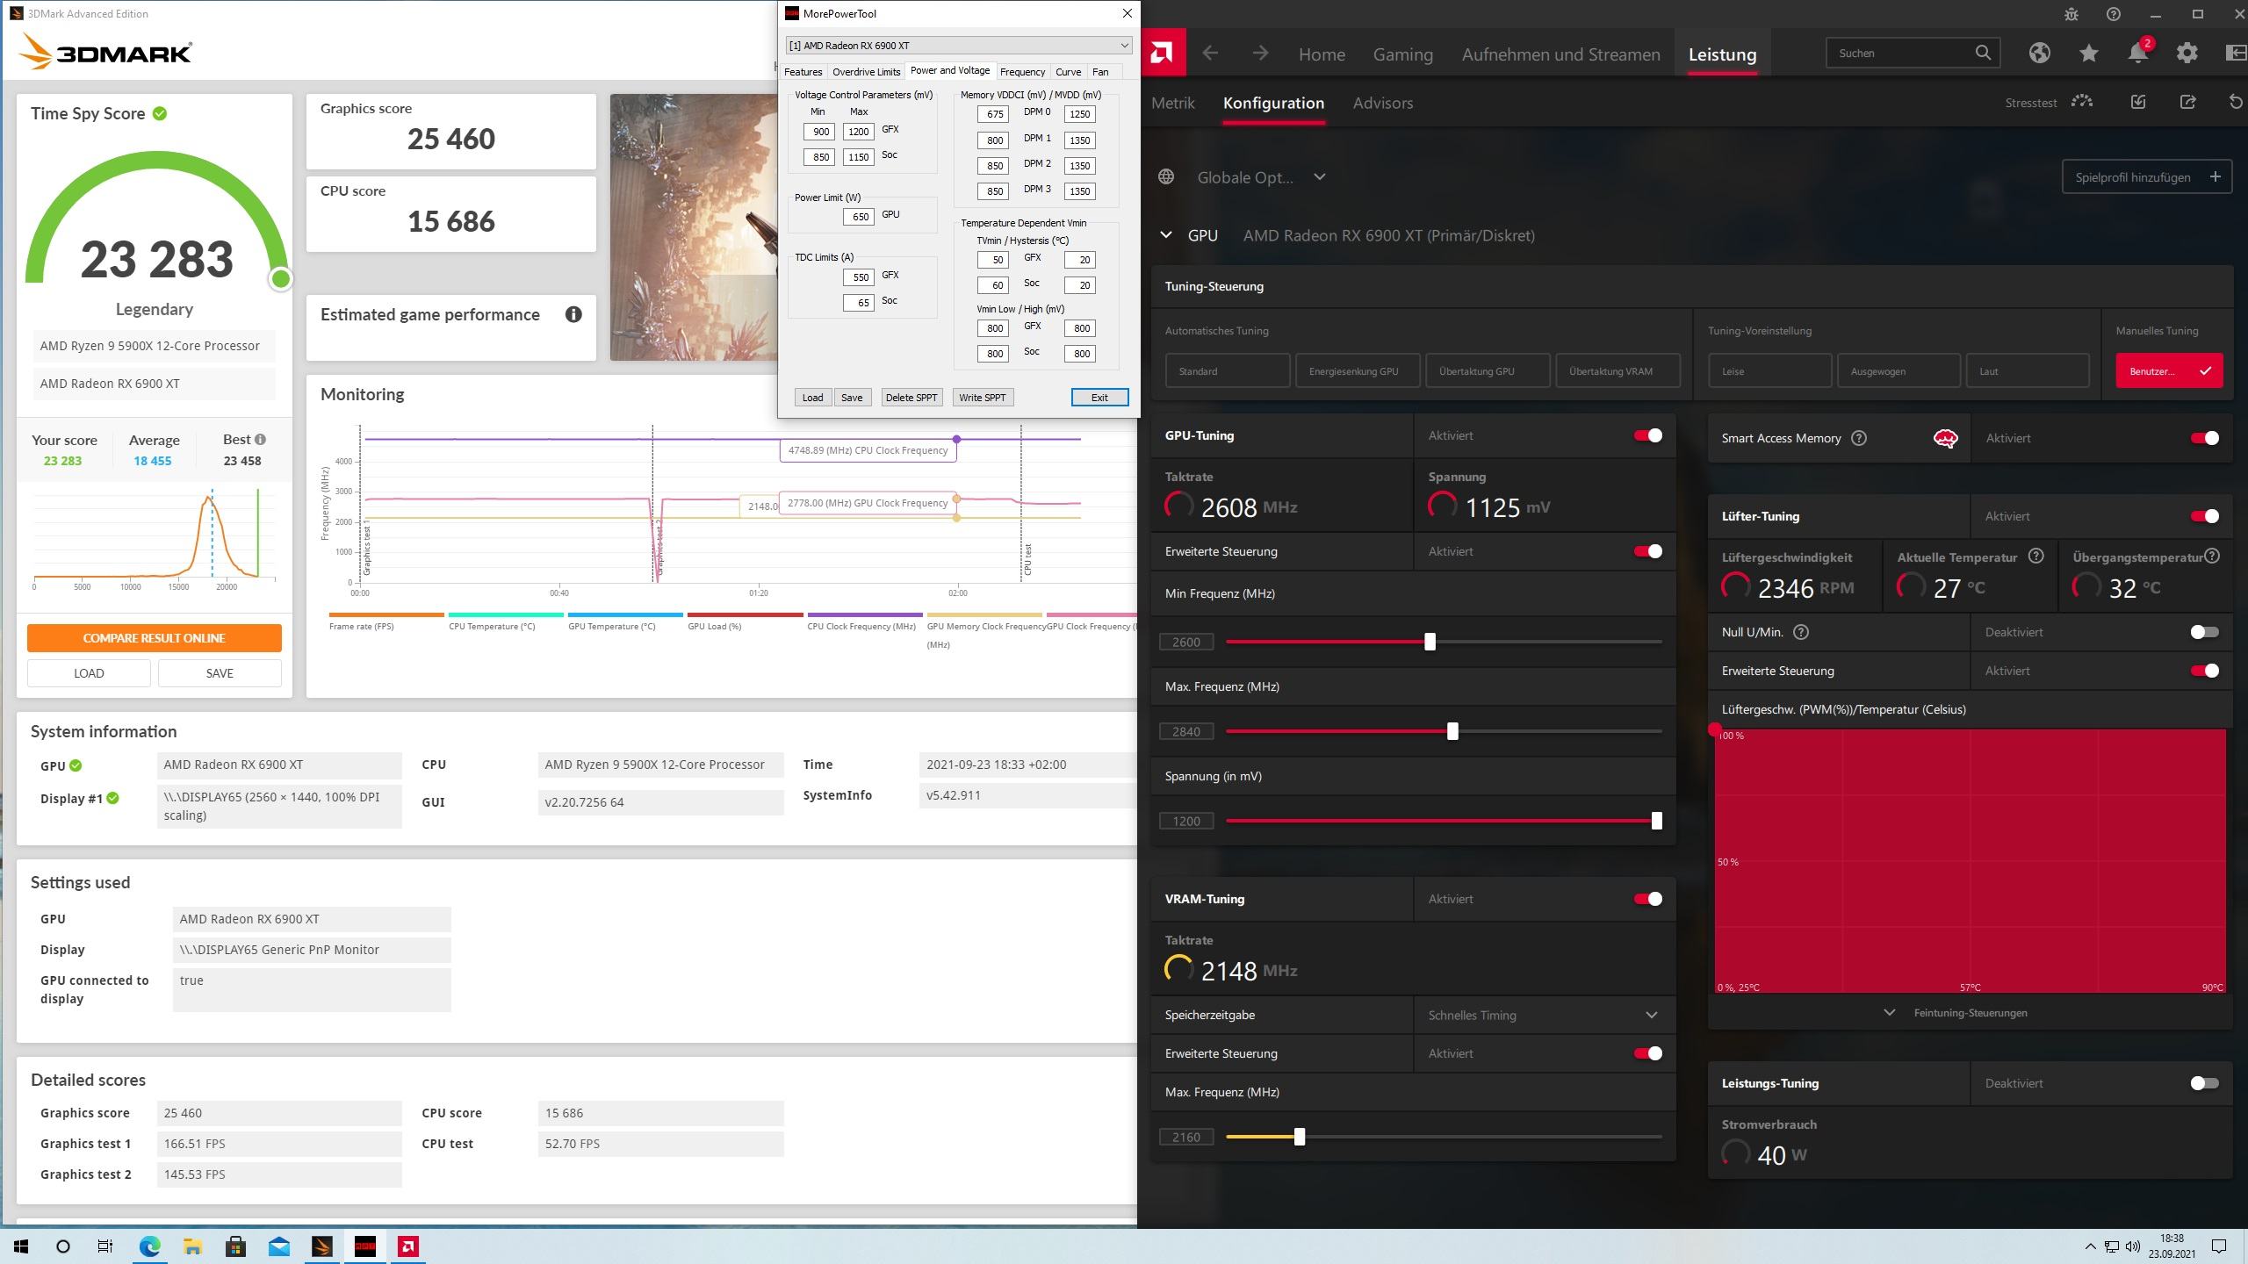Open the Metrik tab

tap(1172, 103)
